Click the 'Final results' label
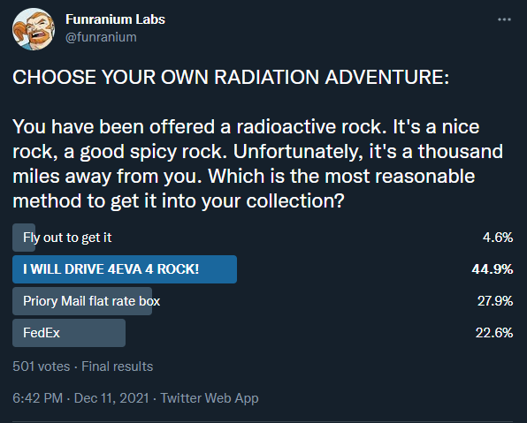Image resolution: width=527 pixels, height=423 pixels. [118, 366]
